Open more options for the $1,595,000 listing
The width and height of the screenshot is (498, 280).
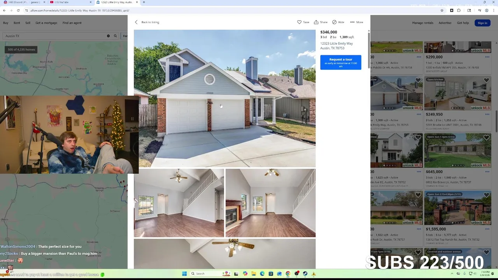(x=487, y=229)
